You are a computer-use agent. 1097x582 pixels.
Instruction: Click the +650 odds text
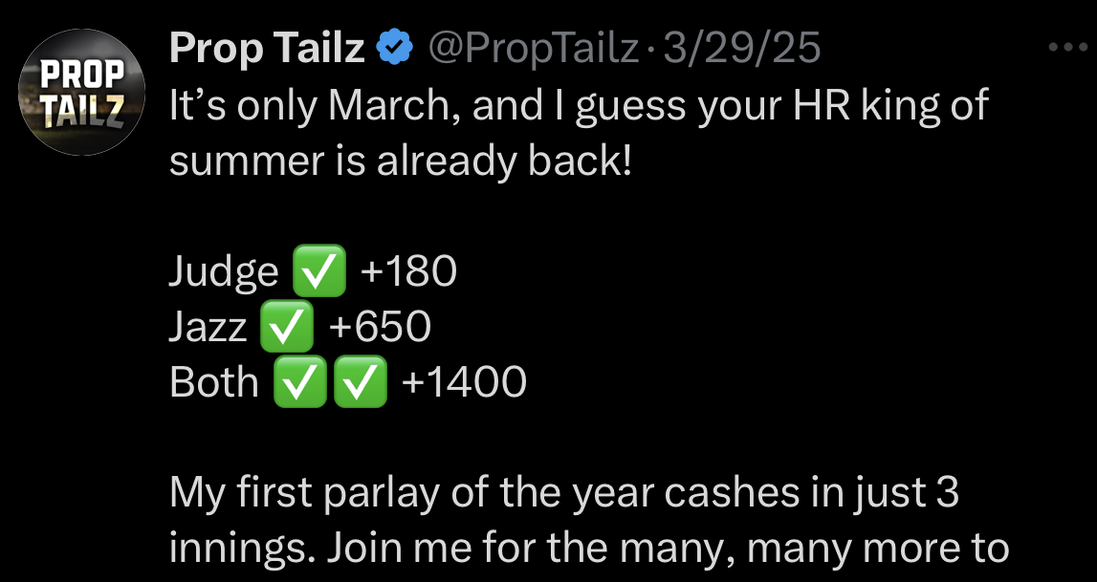point(380,326)
